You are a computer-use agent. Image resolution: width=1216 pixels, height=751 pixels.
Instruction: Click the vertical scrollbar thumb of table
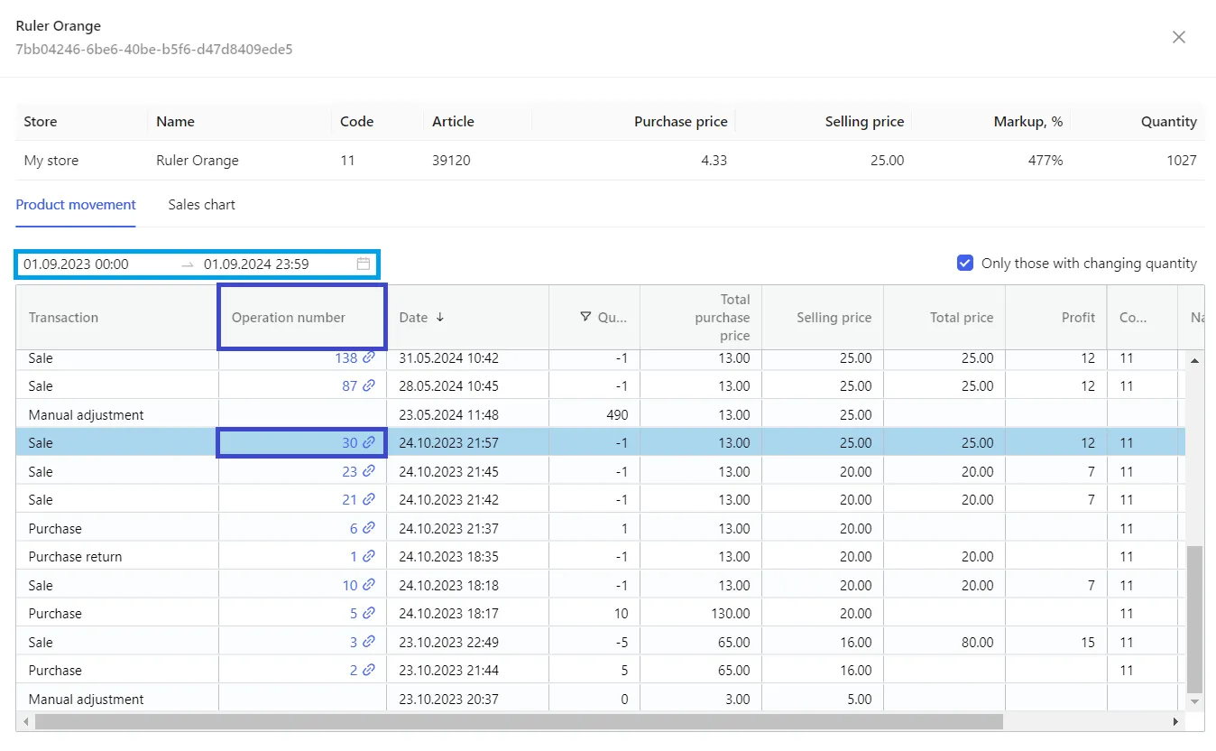click(x=1195, y=618)
